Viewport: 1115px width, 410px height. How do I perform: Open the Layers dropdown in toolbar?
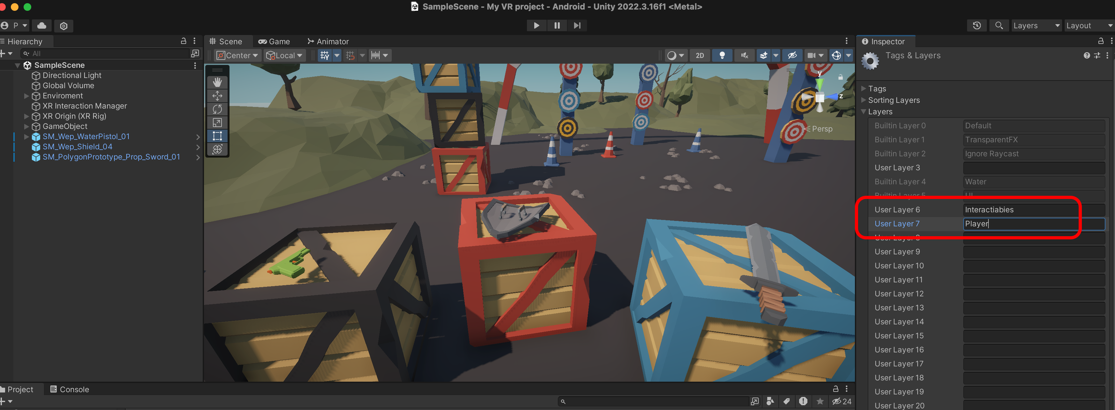pyautogui.click(x=1036, y=25)
